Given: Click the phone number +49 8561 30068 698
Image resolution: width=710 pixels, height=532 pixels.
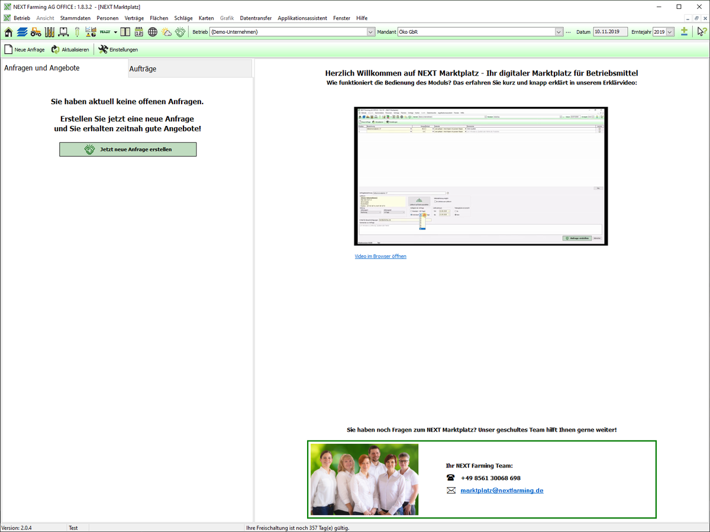Looking at the screenshot, I should (490, 478).
